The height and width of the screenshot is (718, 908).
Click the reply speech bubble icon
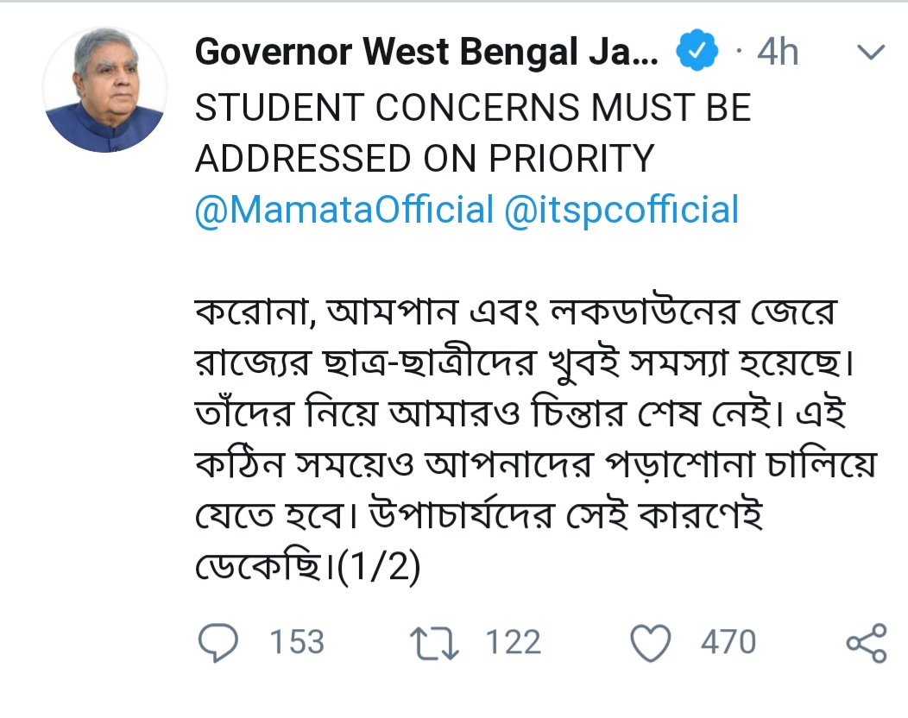tap(221, 644)
